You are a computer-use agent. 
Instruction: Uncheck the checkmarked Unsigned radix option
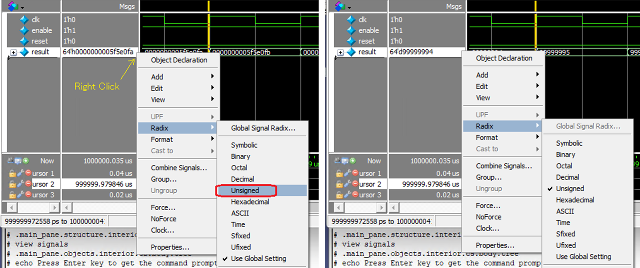[570, 188]
